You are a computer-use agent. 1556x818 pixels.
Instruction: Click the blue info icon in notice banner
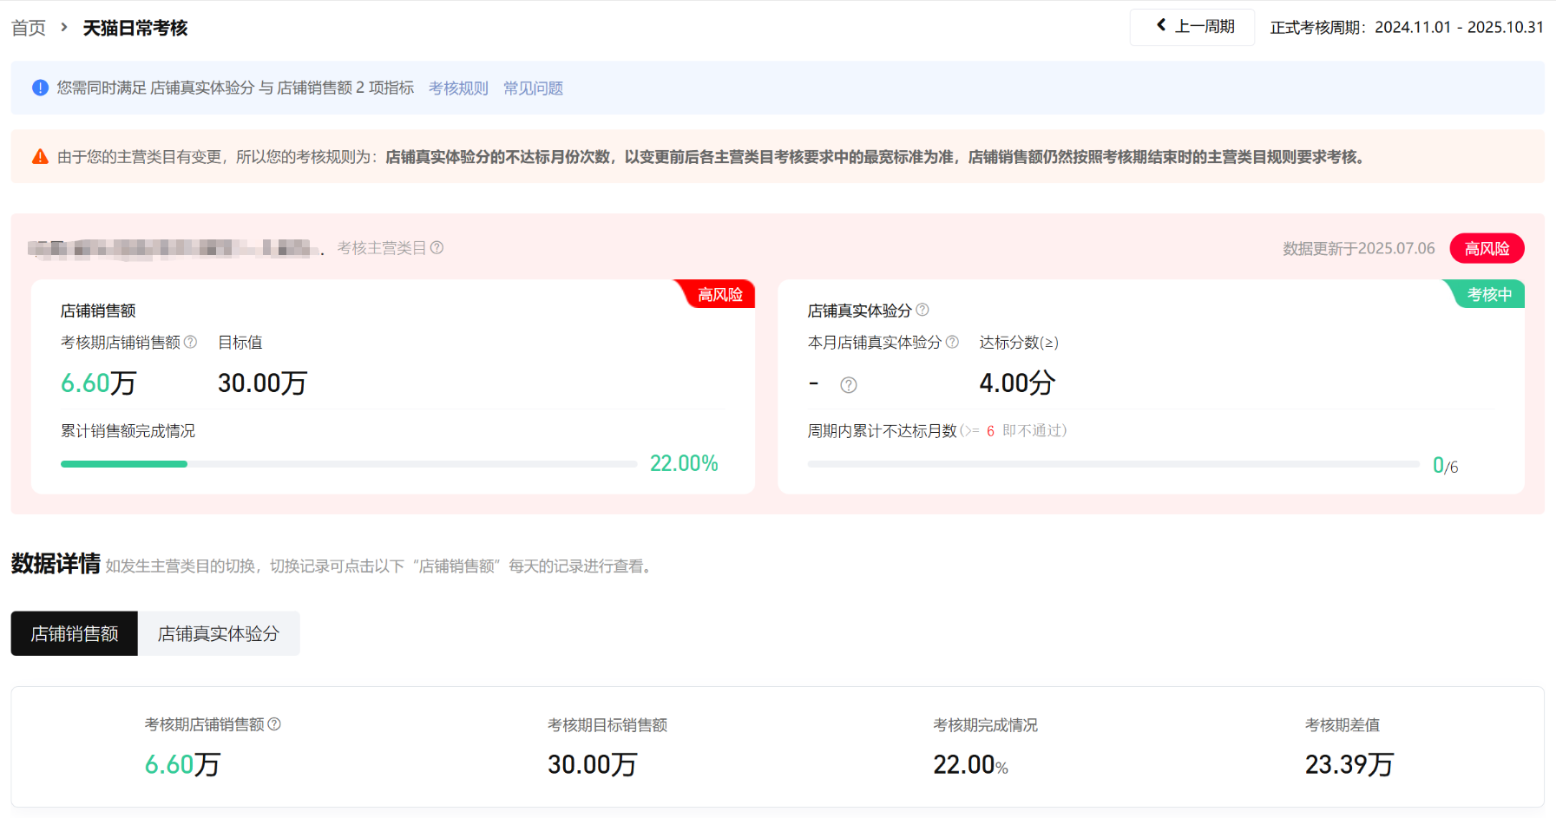tap(40, 88)
